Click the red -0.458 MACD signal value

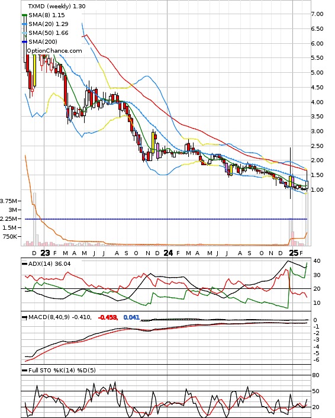108,317
